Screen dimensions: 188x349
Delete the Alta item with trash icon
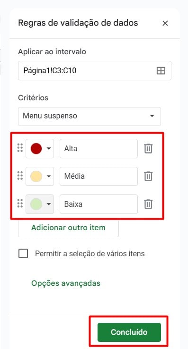(x=148, y=148)
